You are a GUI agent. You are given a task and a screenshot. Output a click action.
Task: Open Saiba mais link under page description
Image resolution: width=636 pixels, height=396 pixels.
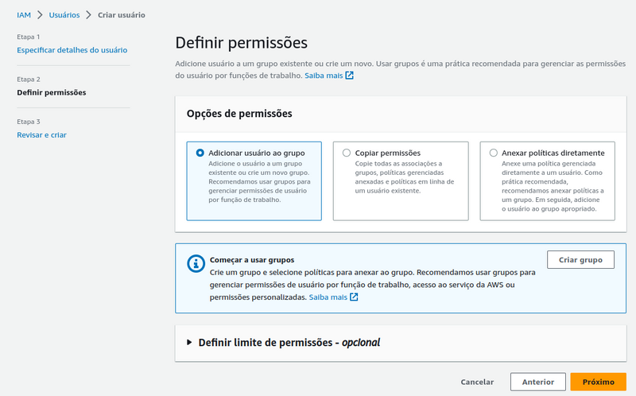(x=324, y=76)
